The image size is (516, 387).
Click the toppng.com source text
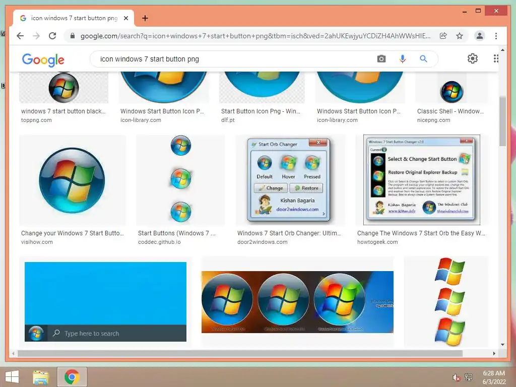coord(36,120)
